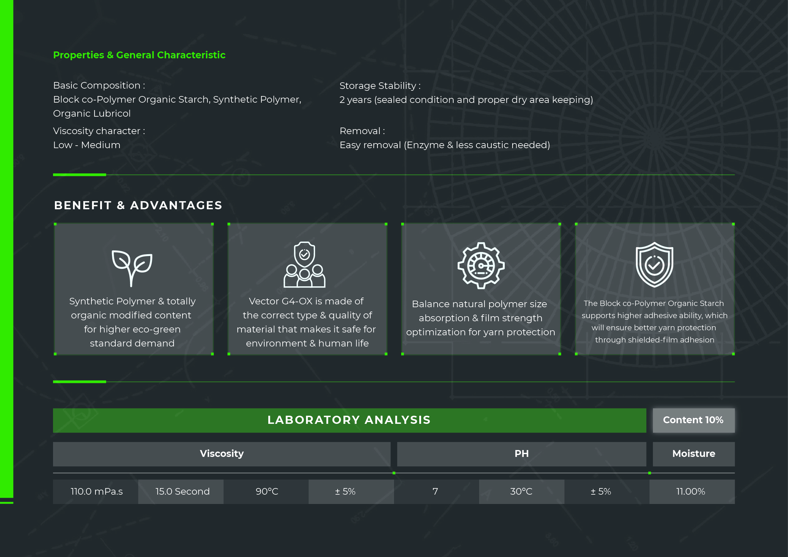This screenshot has width=788, height=557.
Task: Click the PH value 7 cell
Action: (x=436, y=492)
